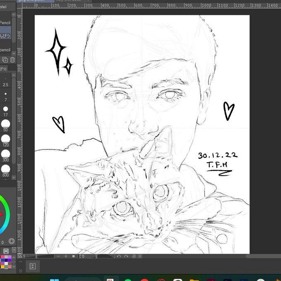The image size is (281, 281).
Task: Select the highlighted Japanese pencil sub tool
Action: [5, 33]
